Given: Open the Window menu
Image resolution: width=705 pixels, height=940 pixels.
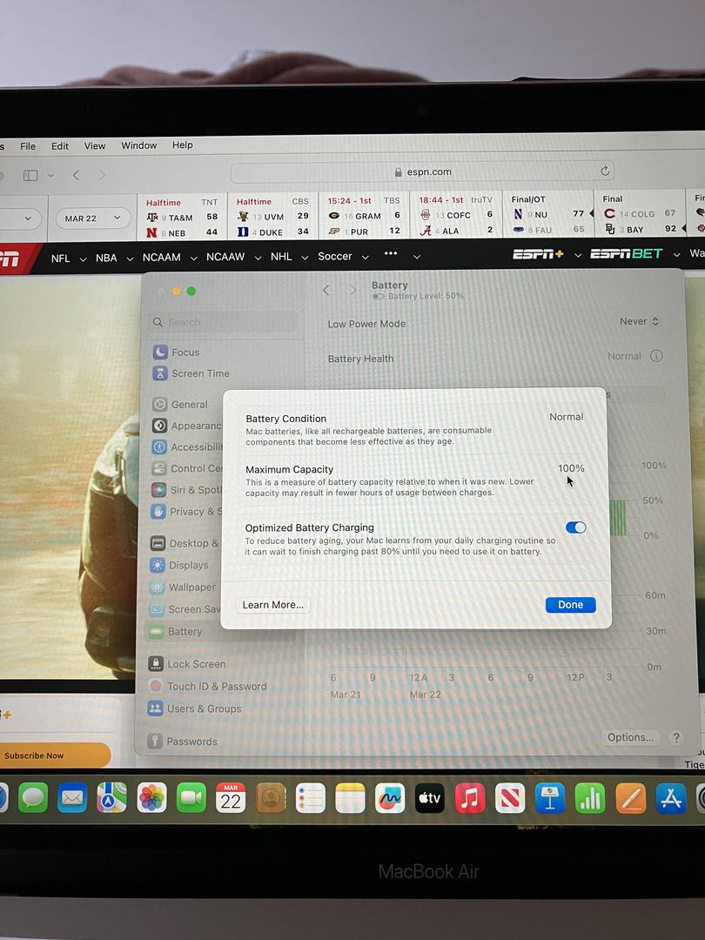Looking at the screenshot, I should pyautogui.click(x=139, y=145).
